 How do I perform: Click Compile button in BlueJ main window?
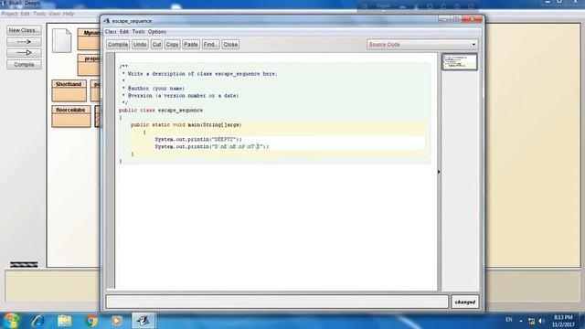(x=24, y=65)
